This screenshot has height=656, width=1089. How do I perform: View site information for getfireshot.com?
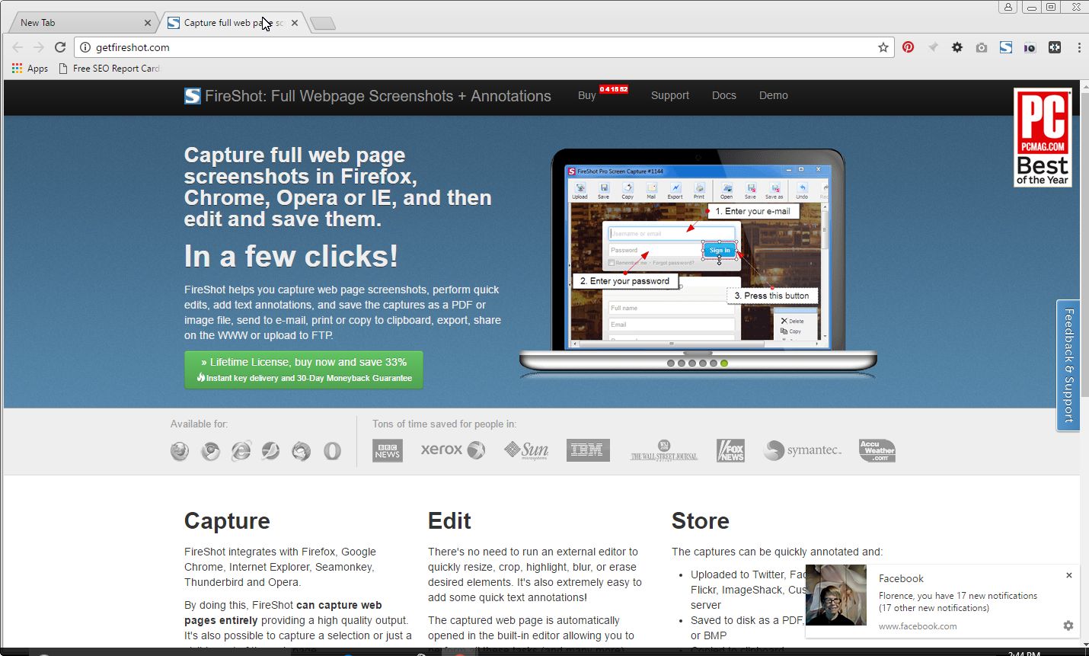(x=85, y=47)
